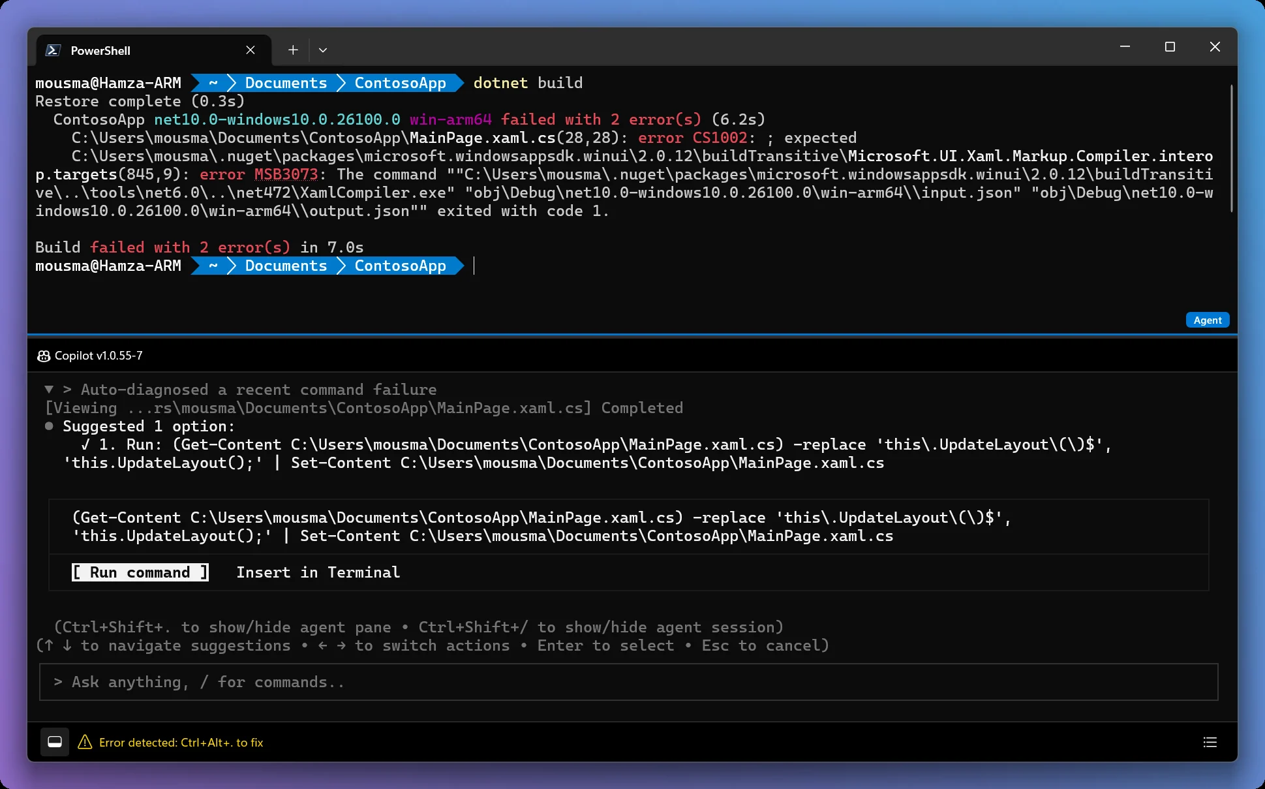Open the new tab profile dropdown
The width and height of the screenshot is (1265, 789).
click(323, 50)
